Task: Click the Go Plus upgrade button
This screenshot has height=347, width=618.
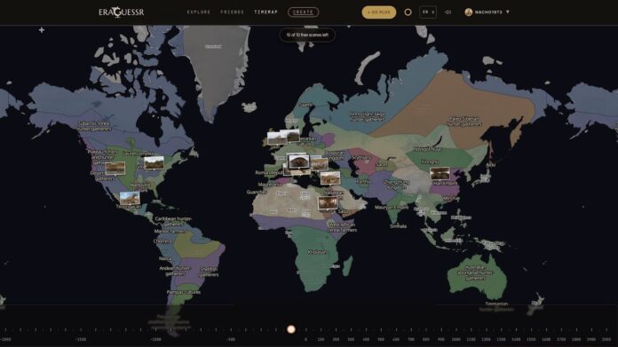Action: pos(379,12)
